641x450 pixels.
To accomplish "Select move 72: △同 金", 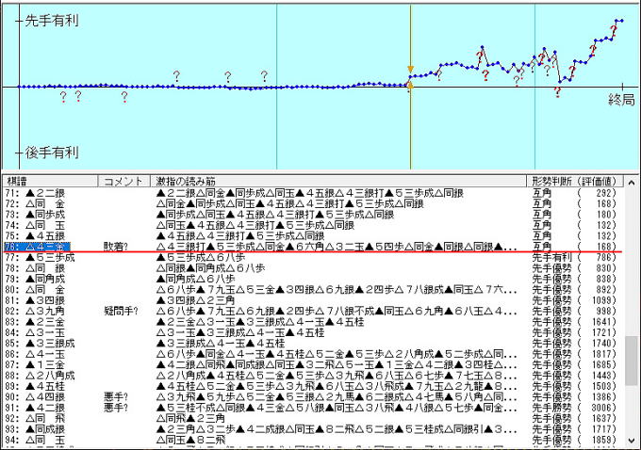I will 36,203.
